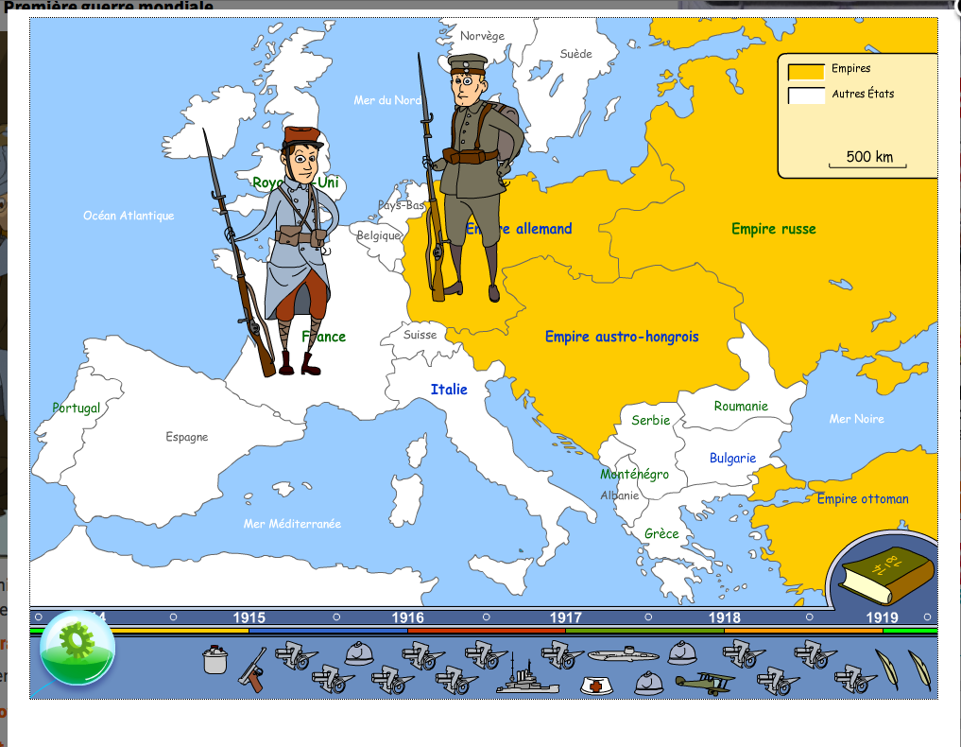
Task: Select the 1919 timeline year
Action: 883,617
